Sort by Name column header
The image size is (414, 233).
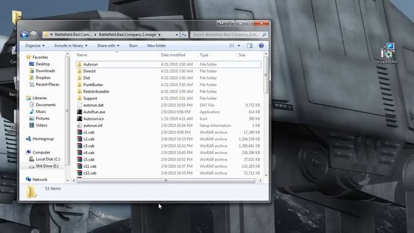tap(82, 55)
